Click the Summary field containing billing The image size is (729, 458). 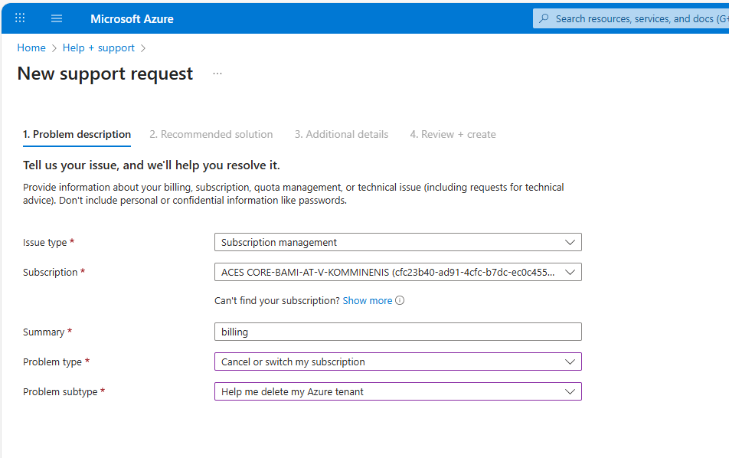398,332
